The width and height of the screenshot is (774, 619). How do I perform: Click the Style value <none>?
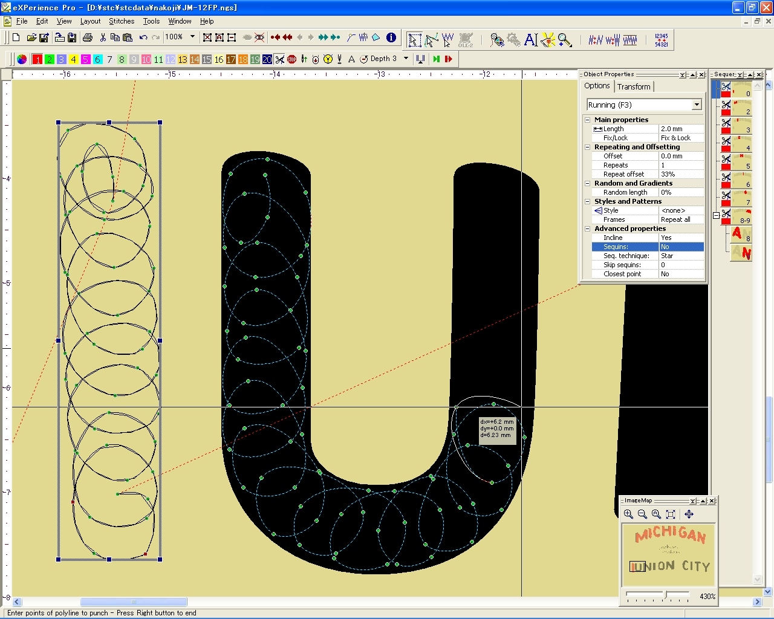pyautogui.click(x=681, y=210)
